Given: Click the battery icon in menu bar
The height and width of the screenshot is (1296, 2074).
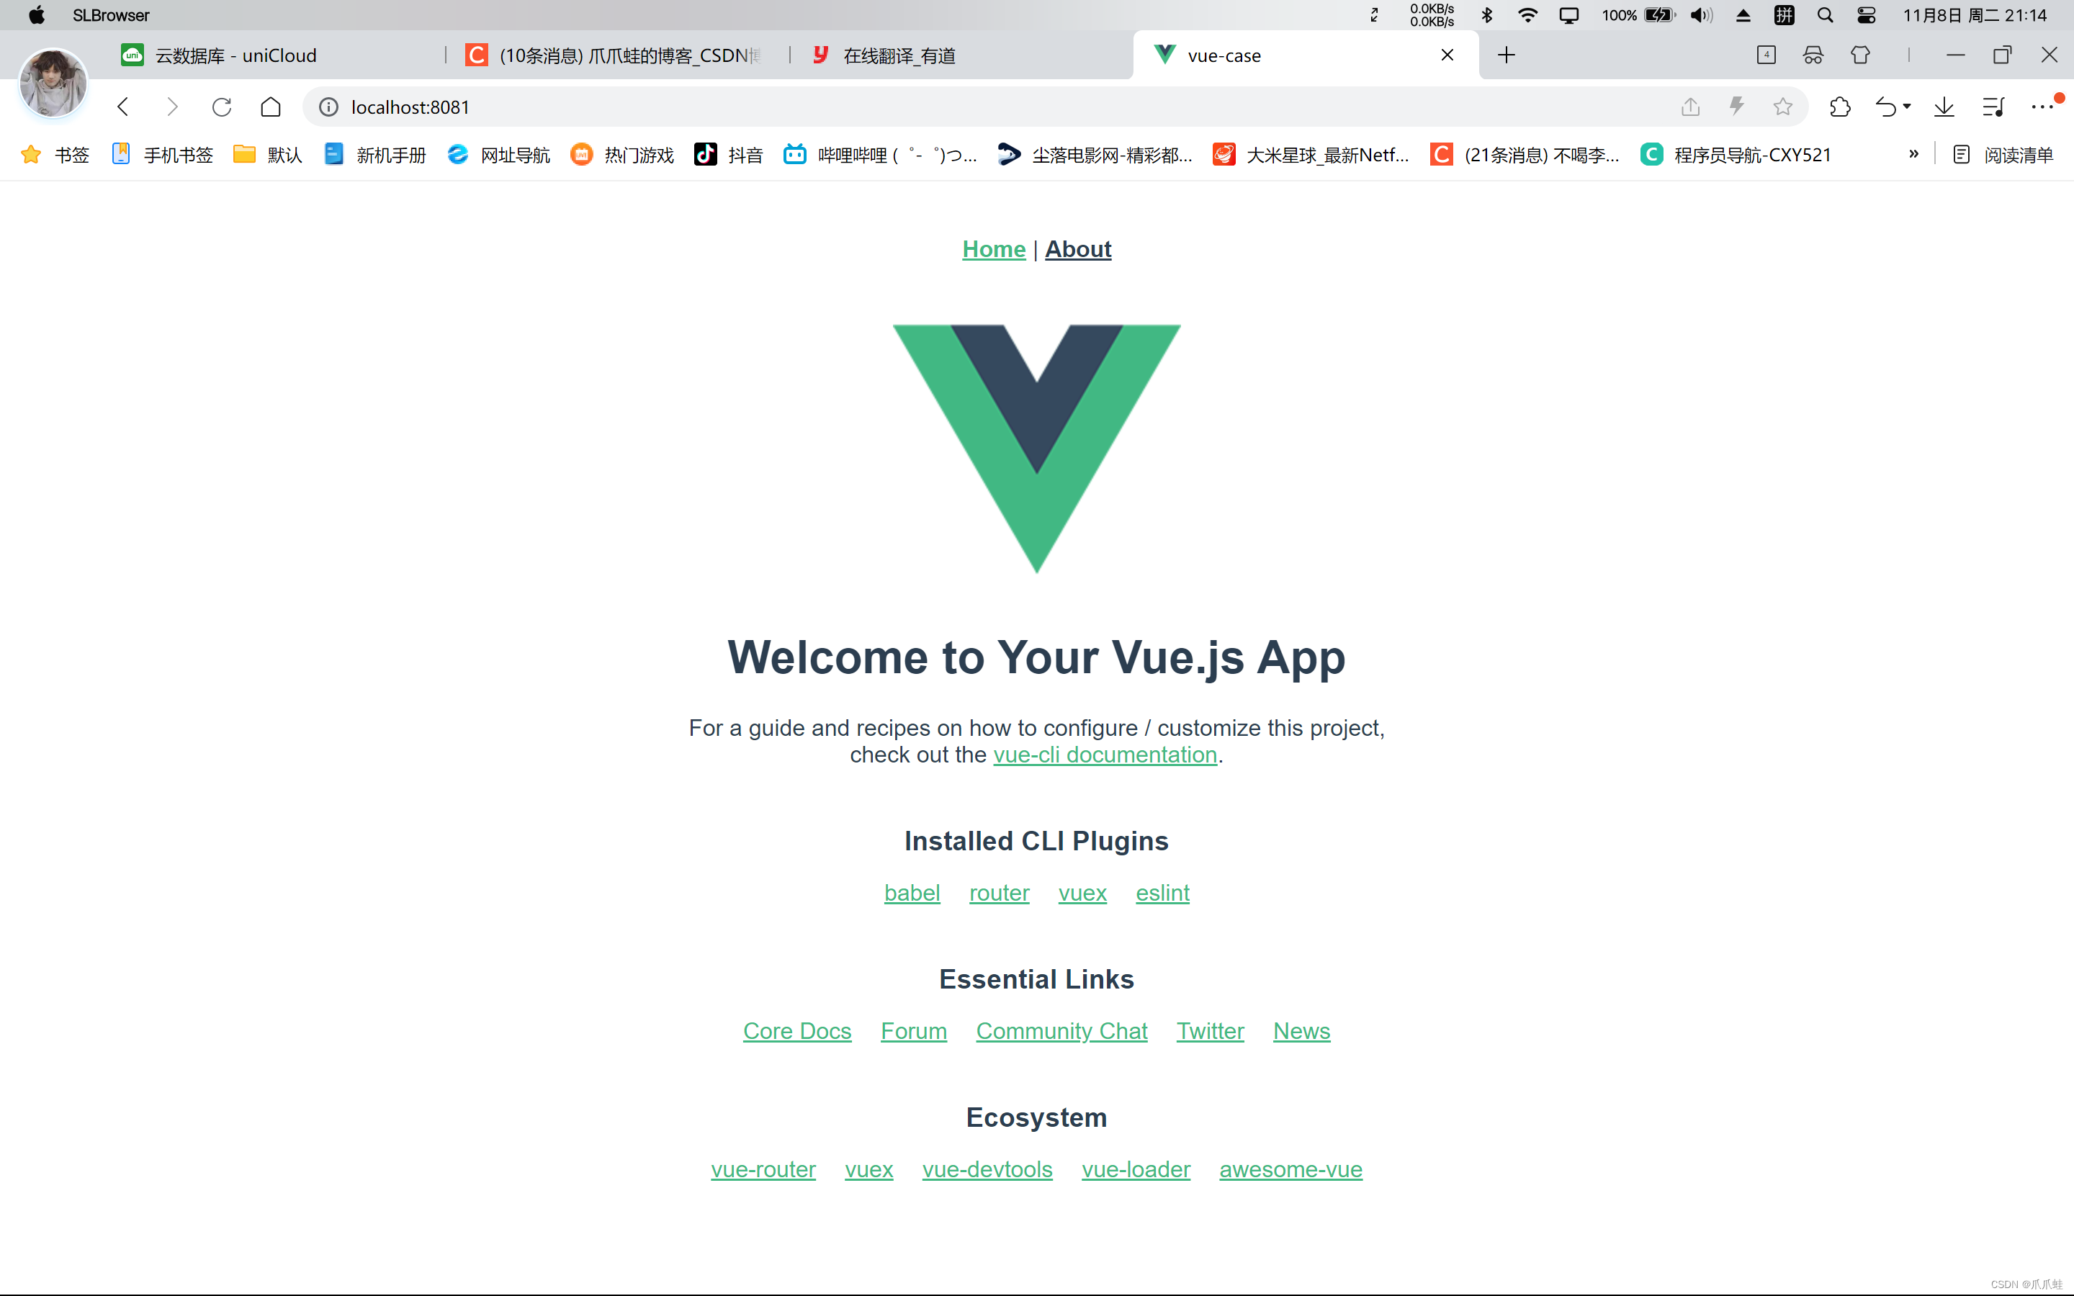Looking at the screenshot, I should click(1661, 15).
